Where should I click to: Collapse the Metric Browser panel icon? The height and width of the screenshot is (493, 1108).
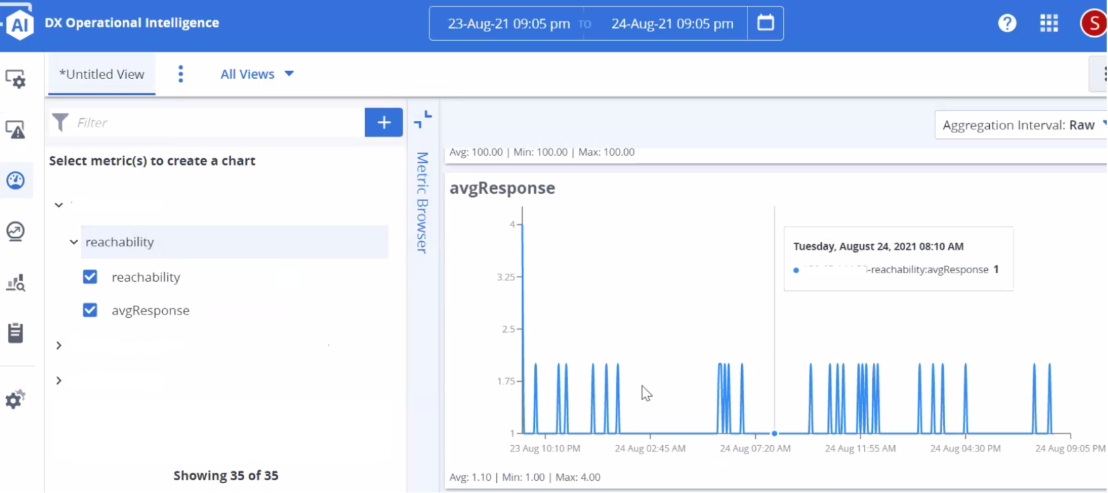423,120
